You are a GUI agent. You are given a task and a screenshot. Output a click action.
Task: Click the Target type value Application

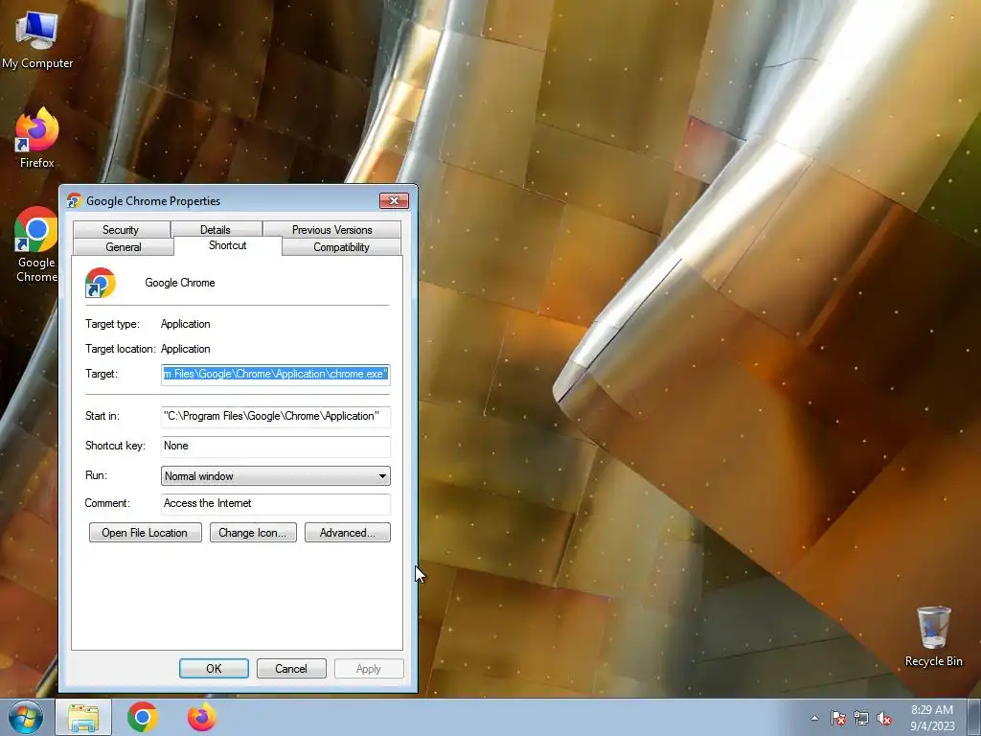pyautogui.click(x=185, y=324)
